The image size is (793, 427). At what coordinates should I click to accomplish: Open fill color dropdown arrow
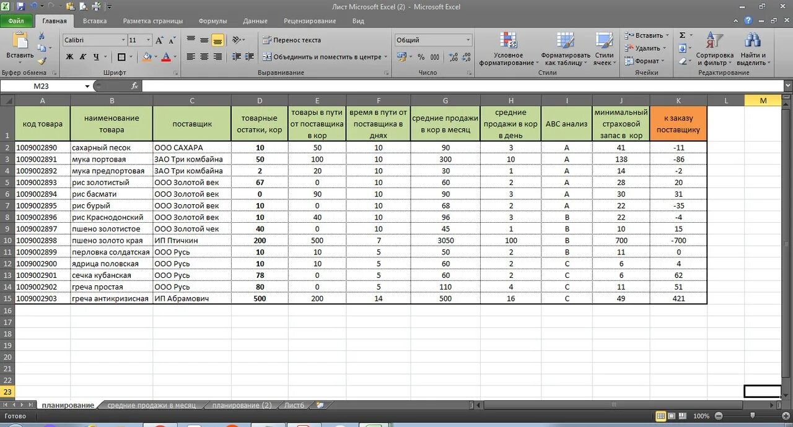(156, 57)
